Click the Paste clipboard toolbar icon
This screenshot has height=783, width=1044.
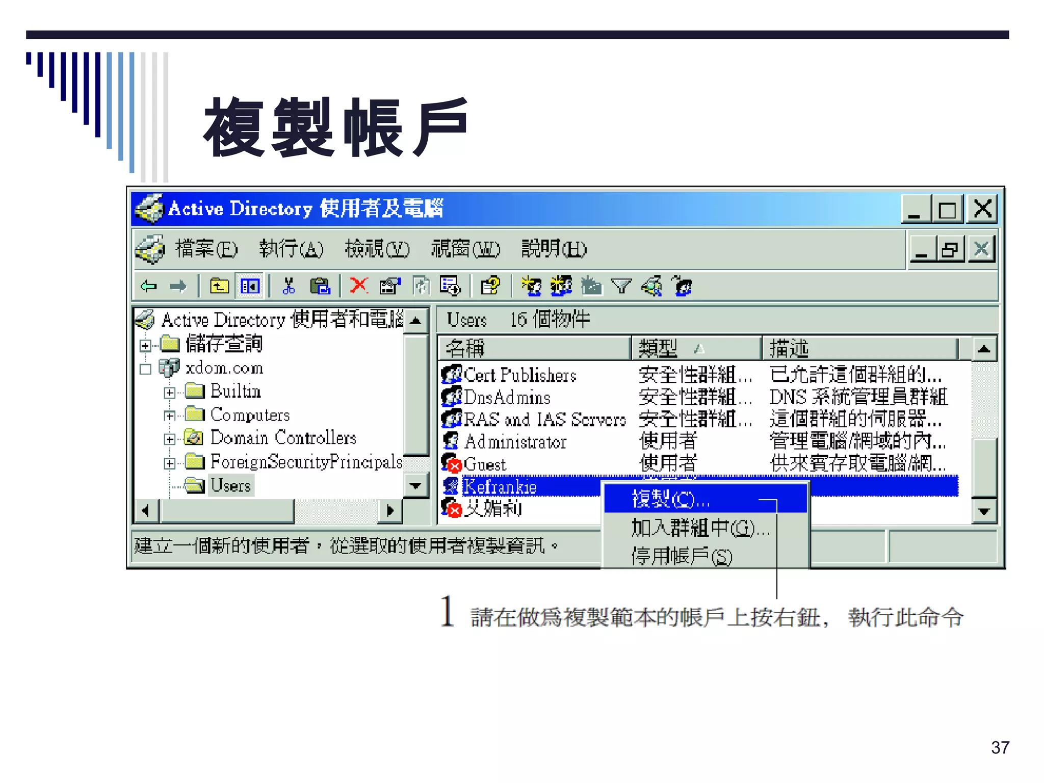pyautogui.click(x=320, y=286)
